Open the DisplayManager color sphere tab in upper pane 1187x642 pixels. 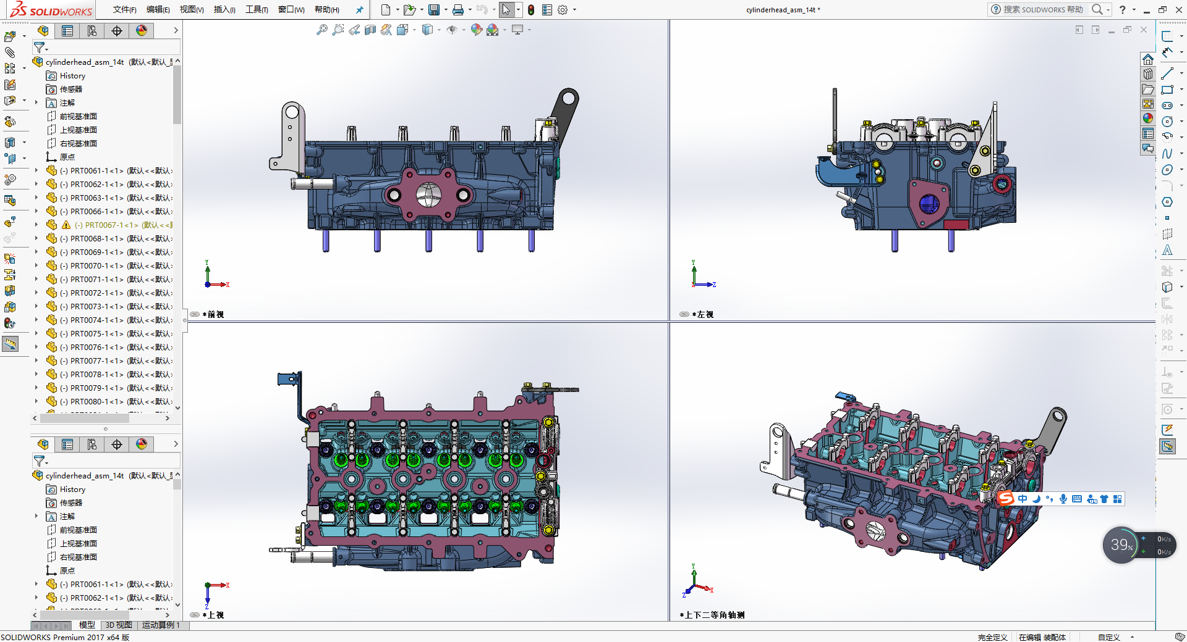[x=142, y=30]
